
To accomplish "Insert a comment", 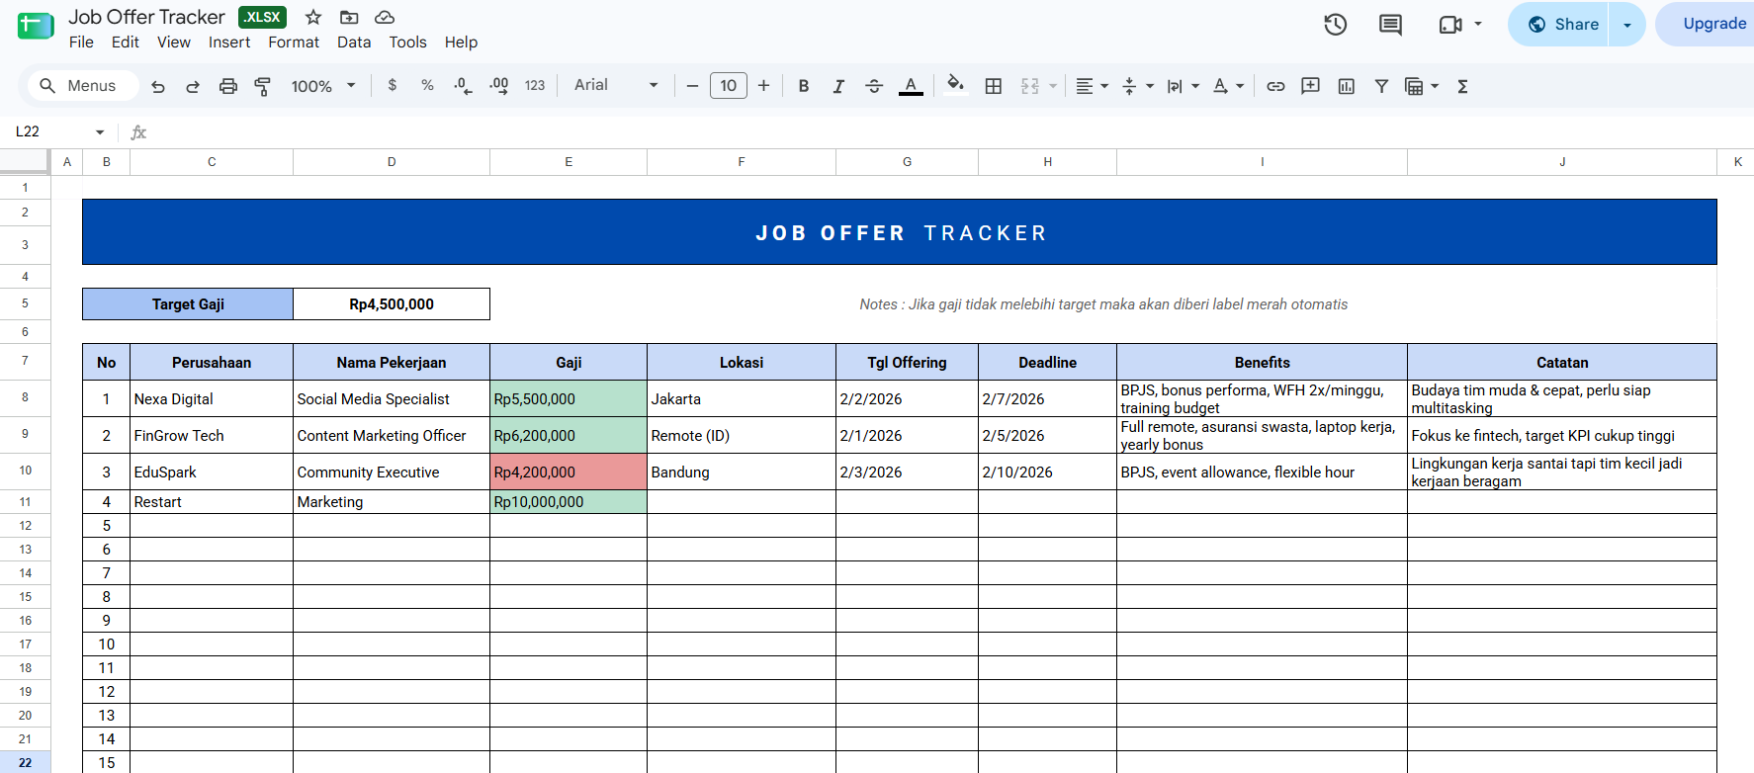I will tap(1311, 86).
